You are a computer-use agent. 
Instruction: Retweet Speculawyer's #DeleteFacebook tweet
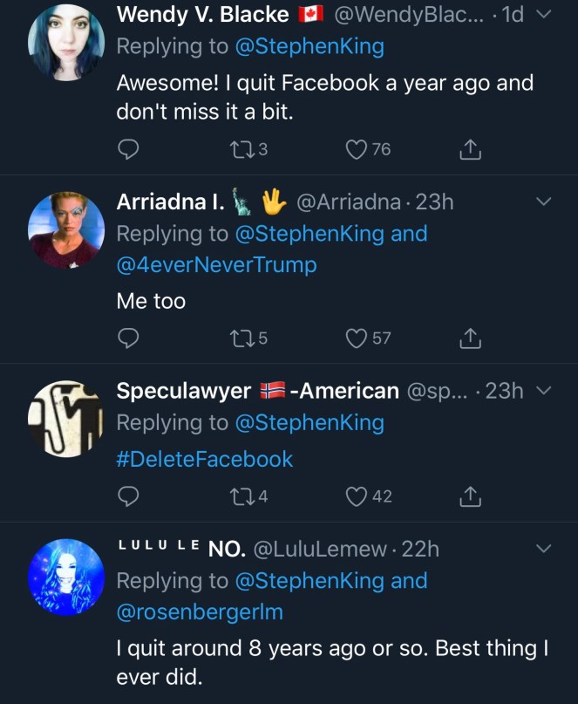click(238, 496)
